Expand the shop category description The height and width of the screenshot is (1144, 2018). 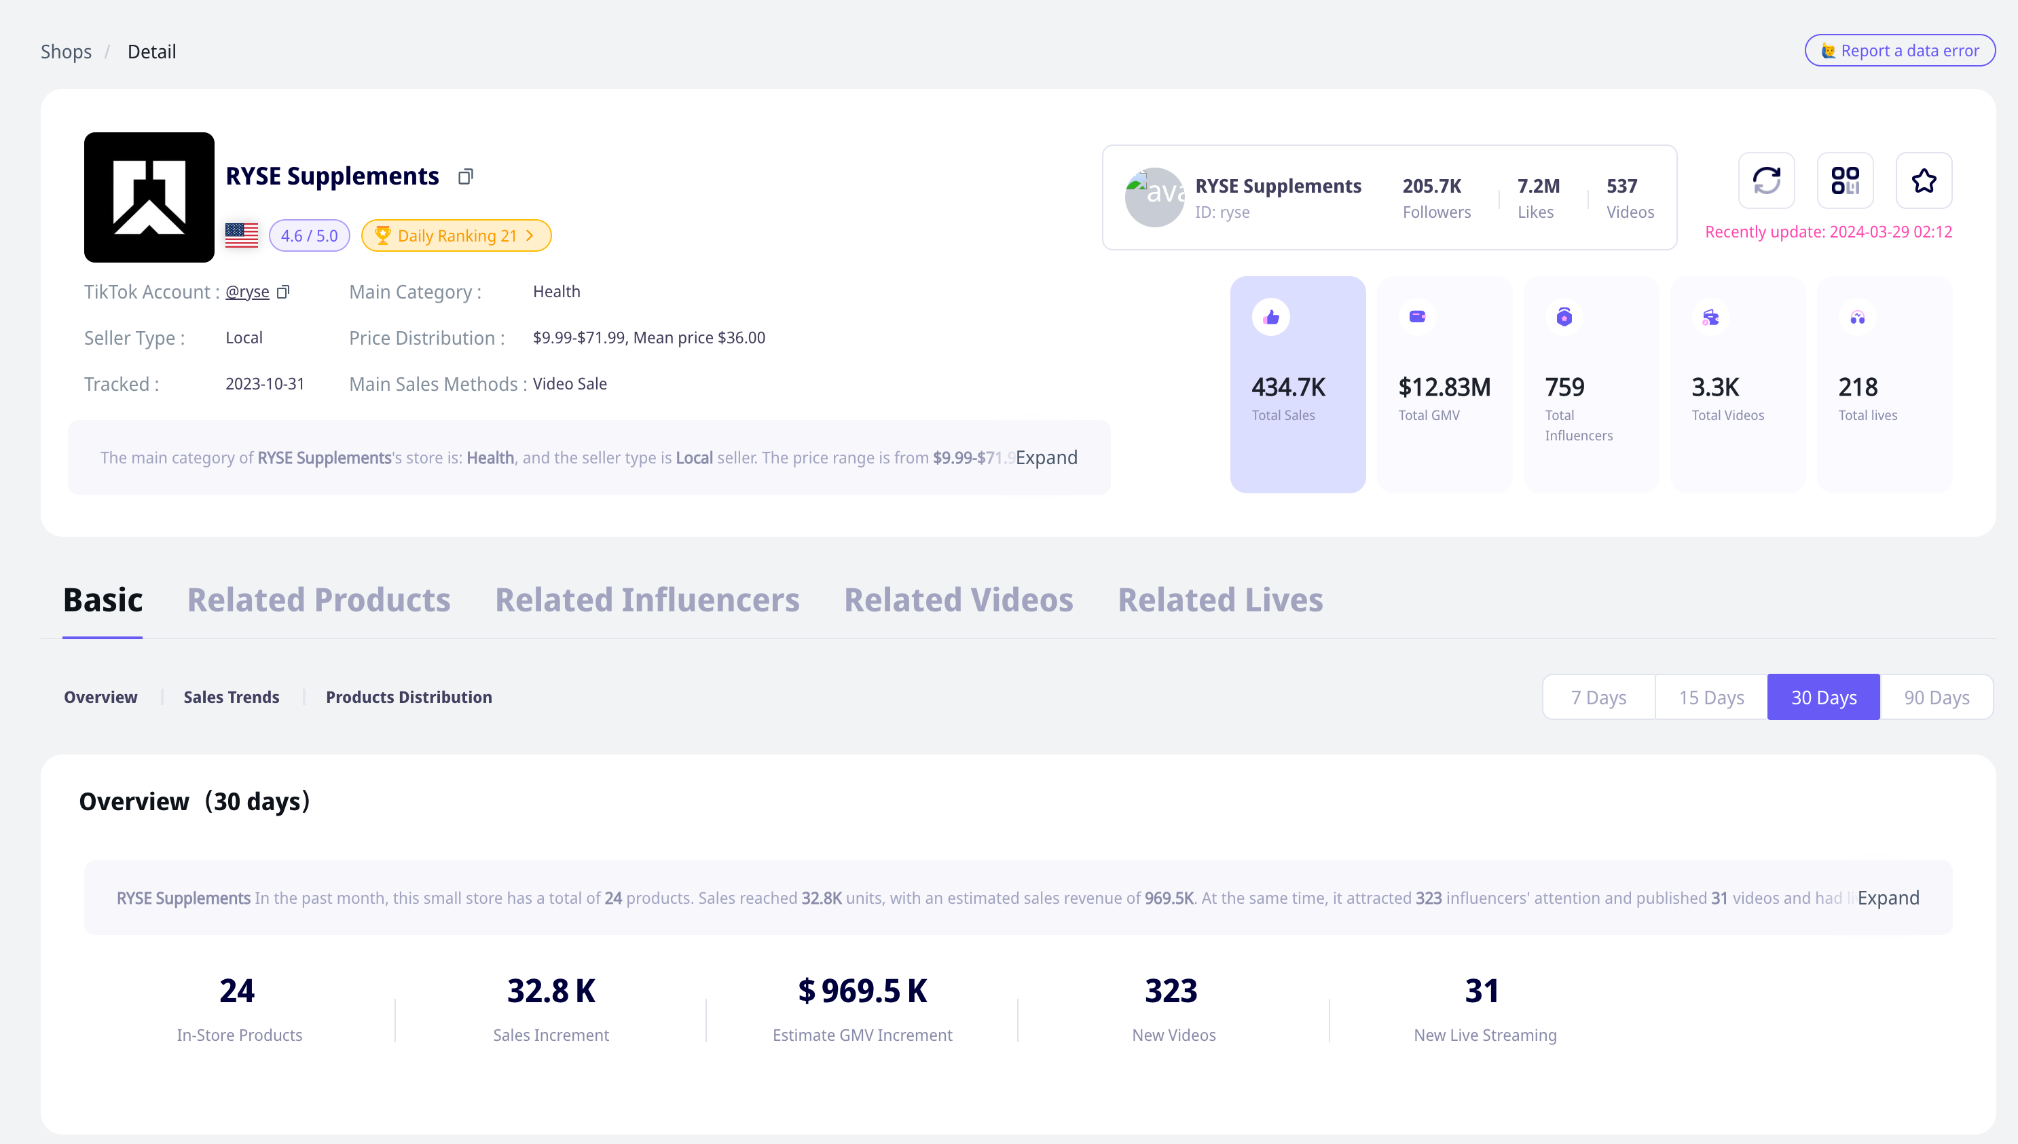click(x=1046, y=457)
